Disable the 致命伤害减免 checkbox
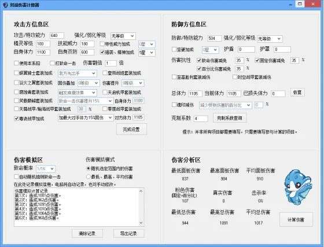The image size is (324, 247). click(x=199, y=60)
